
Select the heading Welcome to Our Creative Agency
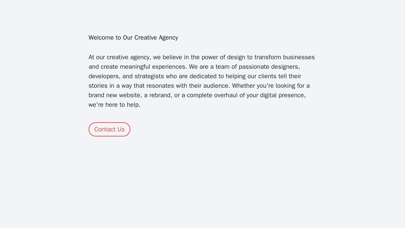point(133,37)
